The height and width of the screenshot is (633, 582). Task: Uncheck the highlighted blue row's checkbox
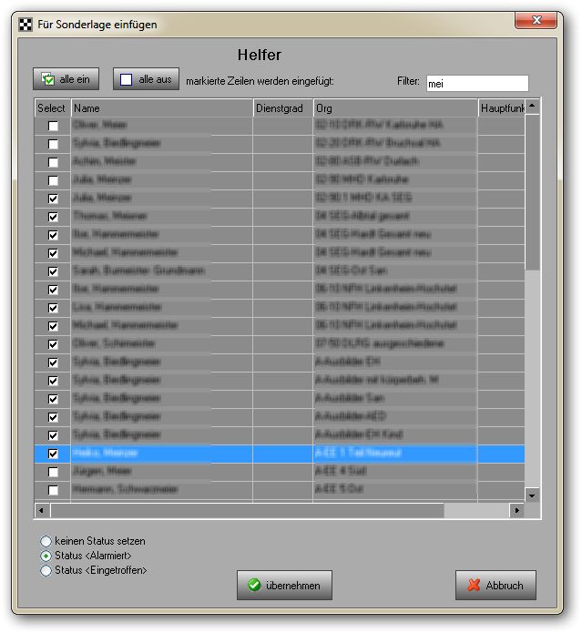coord(53,454)
